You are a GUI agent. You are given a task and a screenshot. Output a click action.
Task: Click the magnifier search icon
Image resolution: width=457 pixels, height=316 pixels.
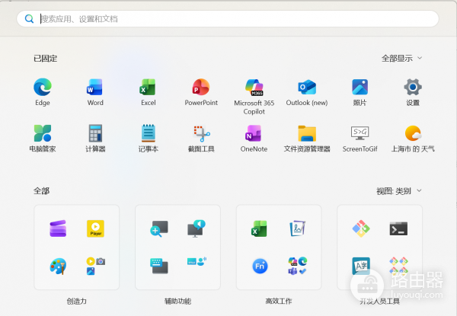pos(29,19)
